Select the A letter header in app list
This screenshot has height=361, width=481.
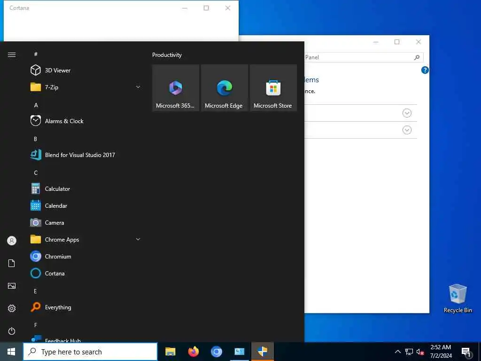pyautogui.click(x=36, y=105)
